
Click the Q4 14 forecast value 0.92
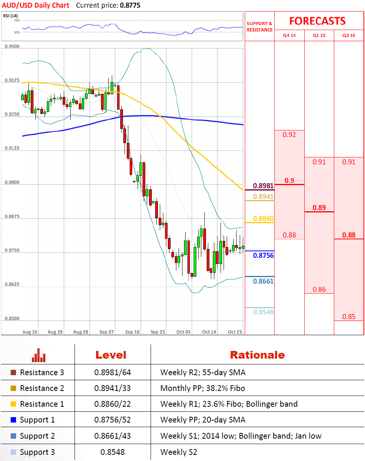[289, 135]
